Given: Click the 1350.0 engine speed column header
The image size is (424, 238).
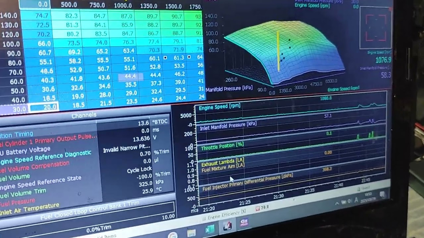Looking at the screenshot, I should (148, 6).
